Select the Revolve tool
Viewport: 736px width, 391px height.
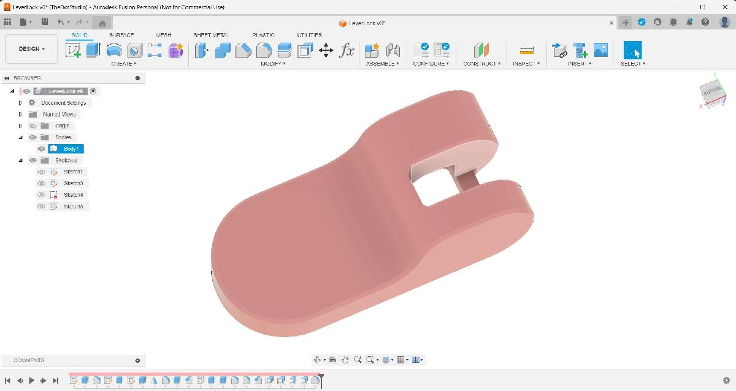point(114,50)
